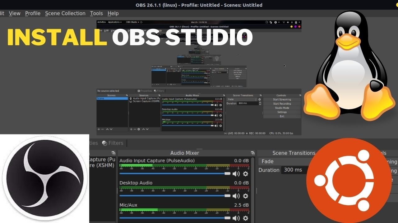This screenshot has height=223, width=398.
Task: Click Properties in the previewed OBS source toolbar
Action: pyautogui.click(x=145, y=91)
